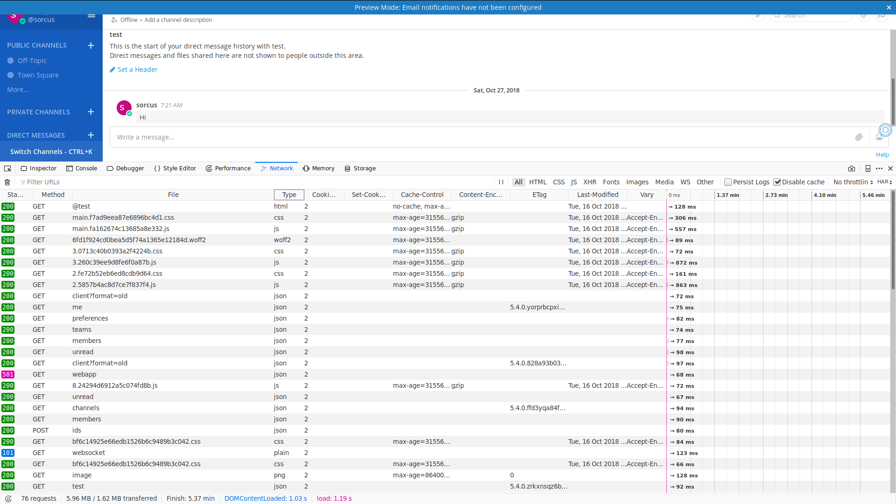Uncheck Disable cache checkbox
896x504 pixels.
(x=777, y=182)
